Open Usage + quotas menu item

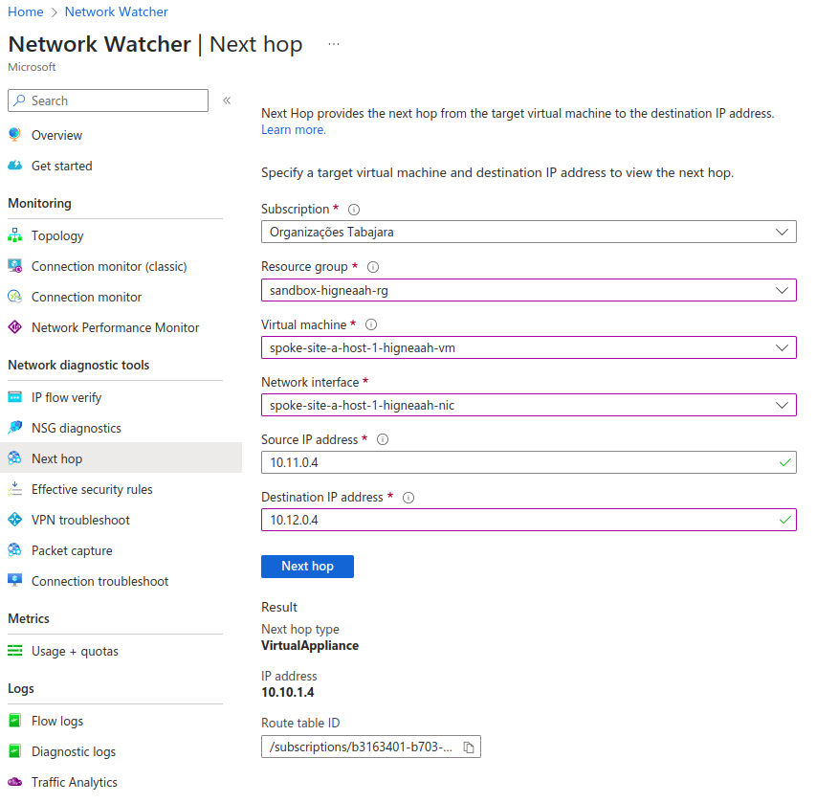click(x=75, y=651)
